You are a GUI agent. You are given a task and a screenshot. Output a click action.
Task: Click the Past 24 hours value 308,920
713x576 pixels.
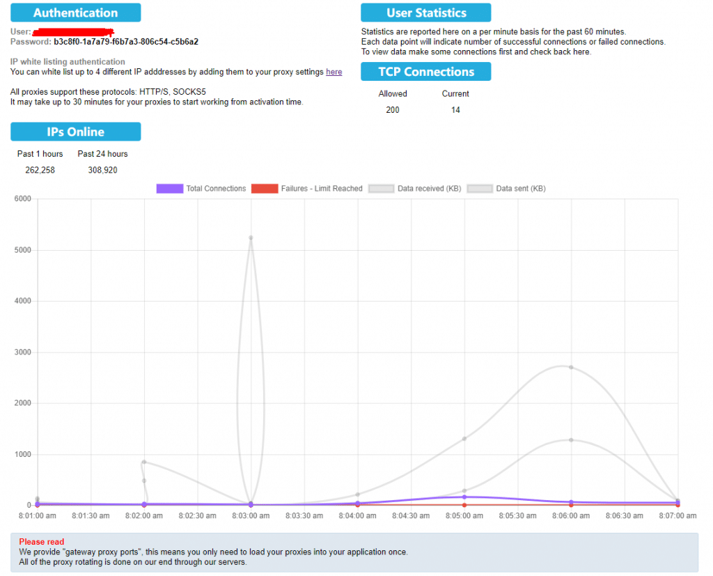pos(102,170)
